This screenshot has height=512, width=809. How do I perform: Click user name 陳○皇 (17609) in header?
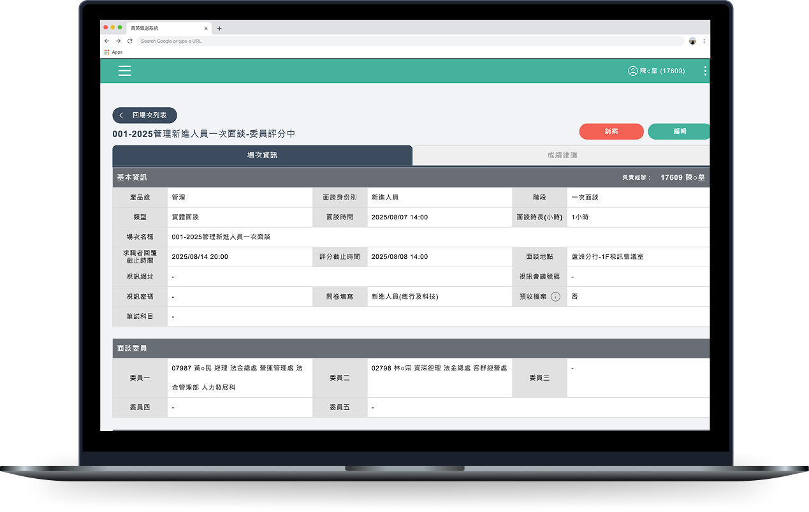[662, 71]
